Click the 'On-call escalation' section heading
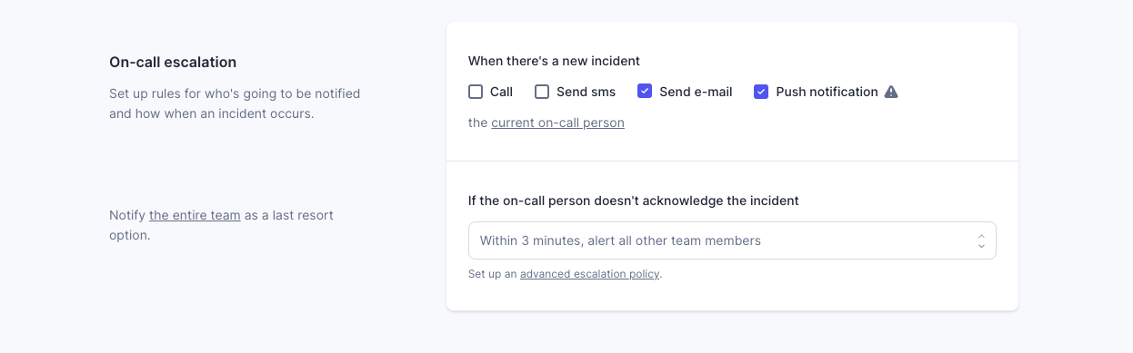The height and width of the screenshot is (353, 1133). pos(173,62)
